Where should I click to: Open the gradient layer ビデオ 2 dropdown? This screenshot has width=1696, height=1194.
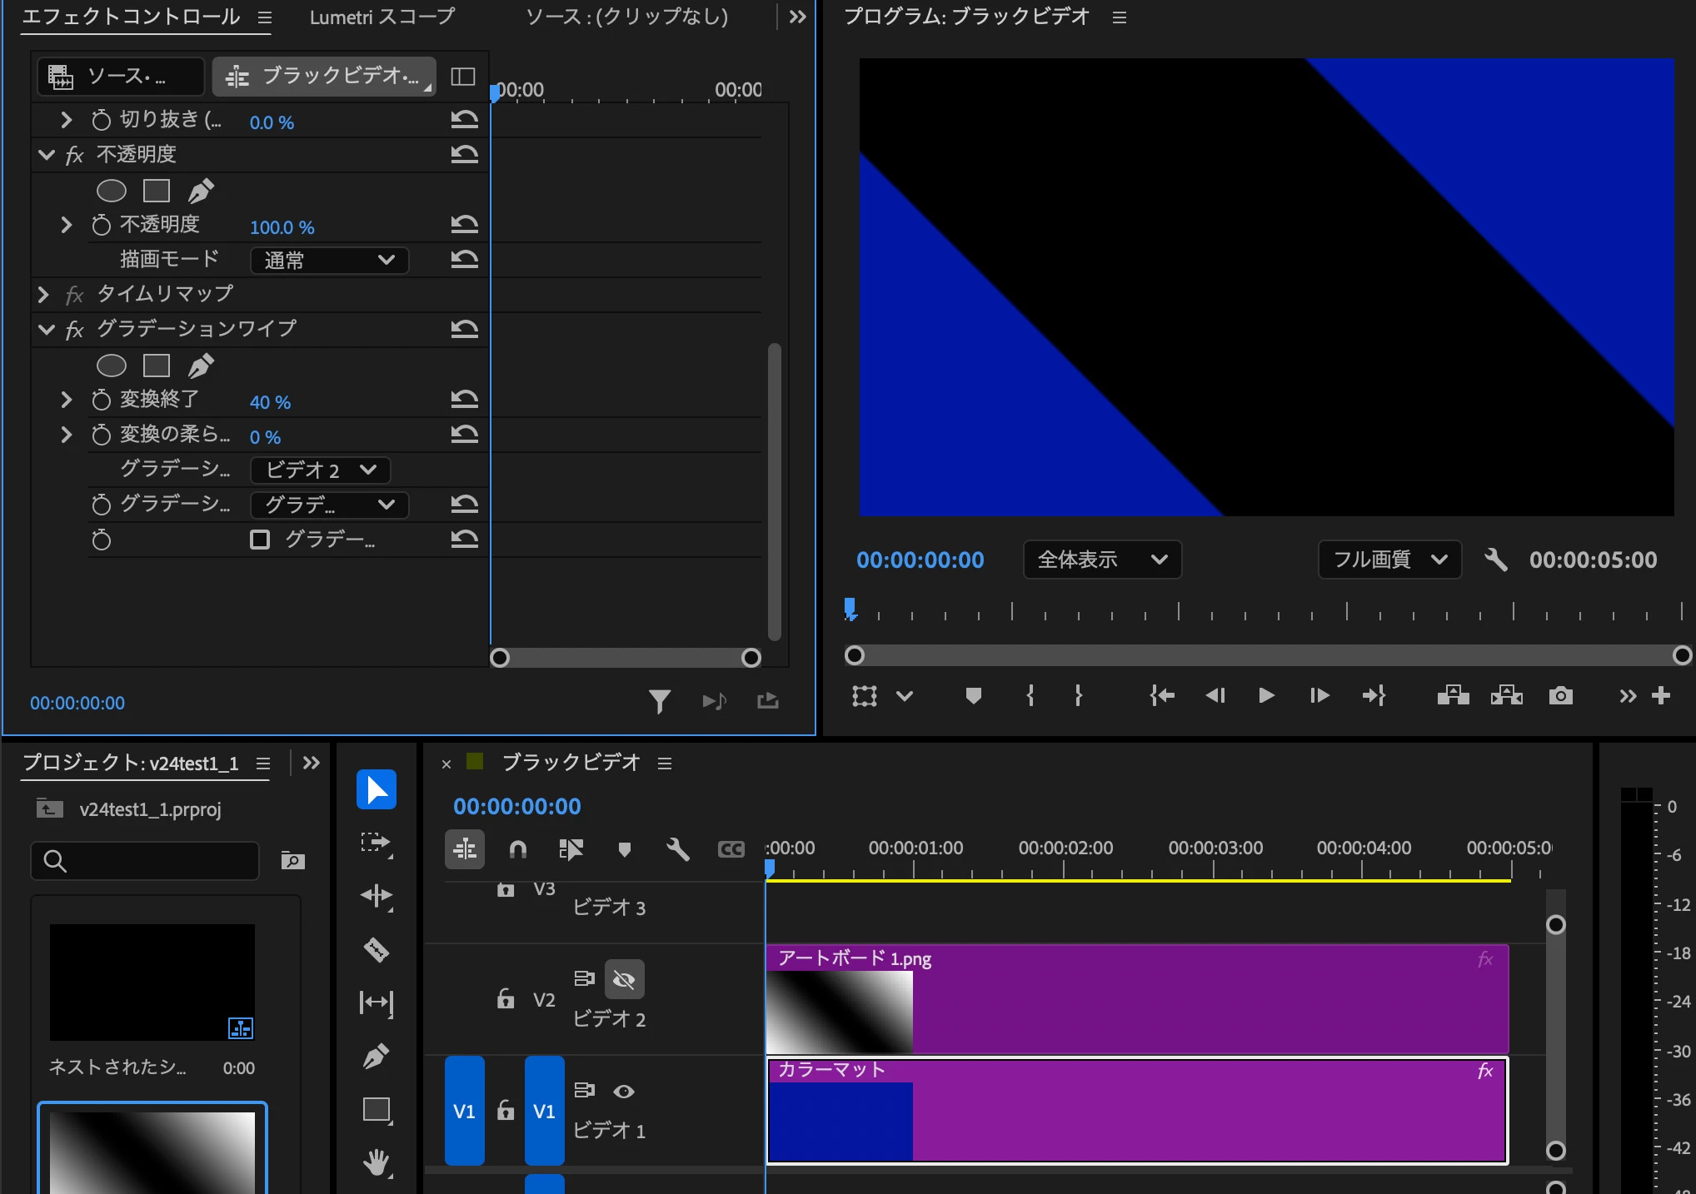(x=320, y=470)
